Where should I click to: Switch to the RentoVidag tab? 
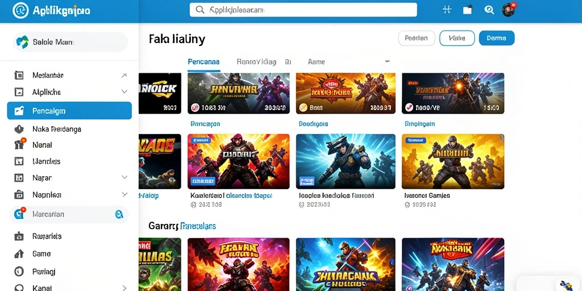[256, 62]
